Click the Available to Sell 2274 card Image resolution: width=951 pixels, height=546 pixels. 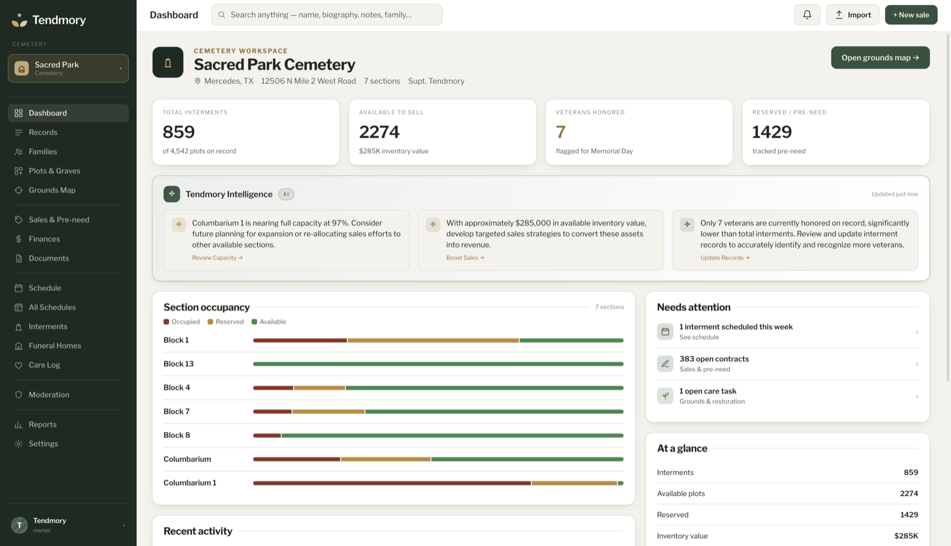tap(442, 132)
